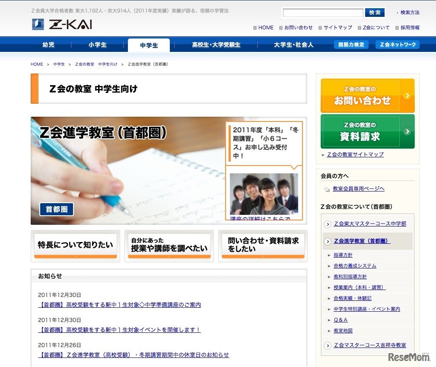Viewport: 436px width, 367px height.
Task: Open news link 冬期講習期間中の休室日のお知らせ
Action: [x=133, y=355]
